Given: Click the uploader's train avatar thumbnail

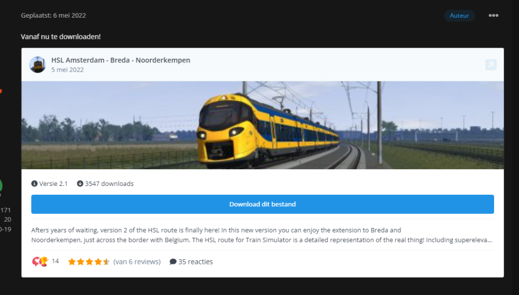Looking at the screenshot, I should 38,64.
